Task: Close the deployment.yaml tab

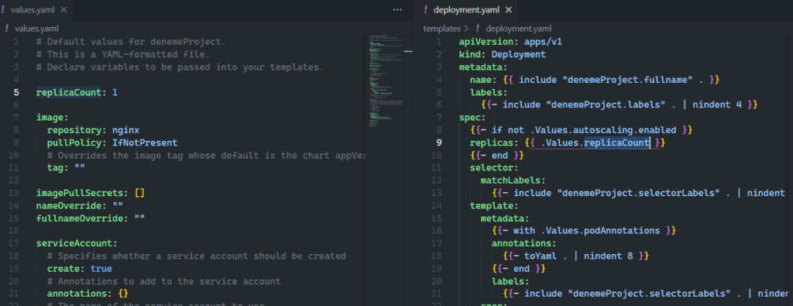Action: pyautogui.click(x=508, y=9)
